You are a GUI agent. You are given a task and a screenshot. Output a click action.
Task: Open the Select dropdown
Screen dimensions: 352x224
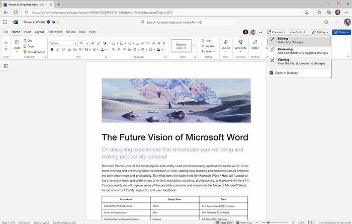point(209,51)
